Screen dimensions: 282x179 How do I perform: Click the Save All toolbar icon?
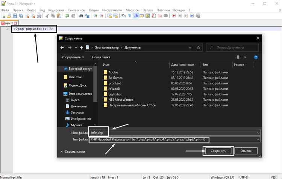click(x=21, y=16)
